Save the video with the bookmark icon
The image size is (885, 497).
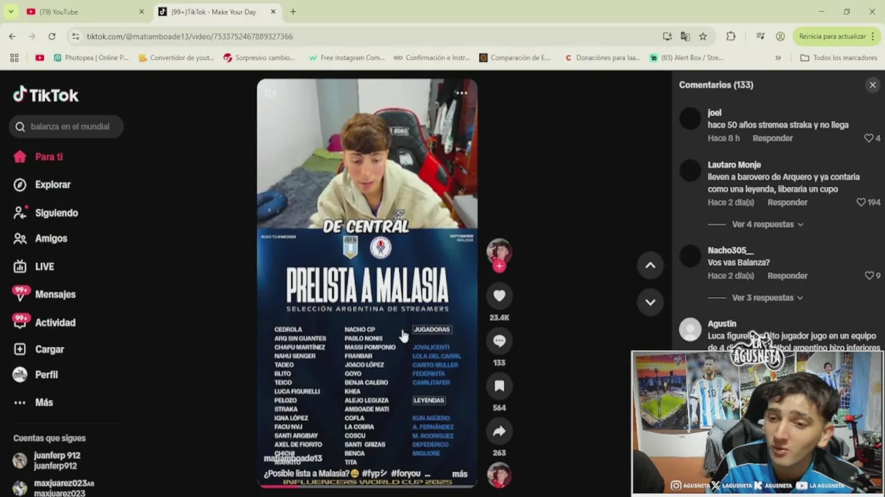click(499, 386)
